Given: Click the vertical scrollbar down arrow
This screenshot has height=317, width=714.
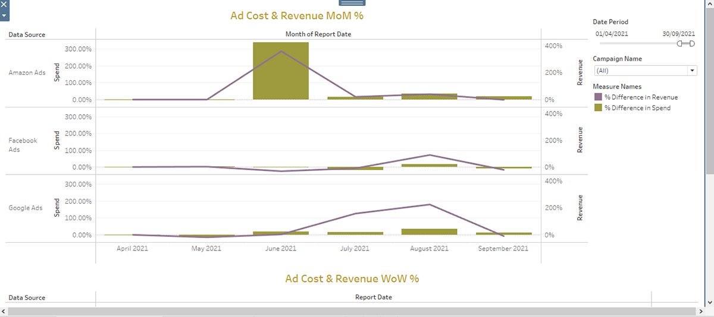Looking at the screenshot, I should point(709,301).
